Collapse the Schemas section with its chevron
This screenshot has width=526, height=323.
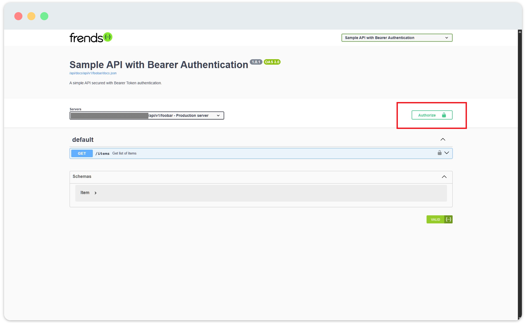pyautogui.click(x=444, y=177)
